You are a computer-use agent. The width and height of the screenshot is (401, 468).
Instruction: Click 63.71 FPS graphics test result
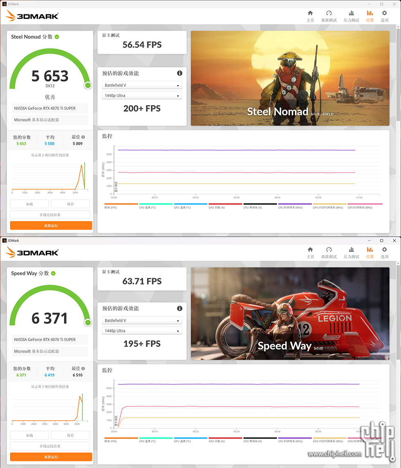[142, 281]
